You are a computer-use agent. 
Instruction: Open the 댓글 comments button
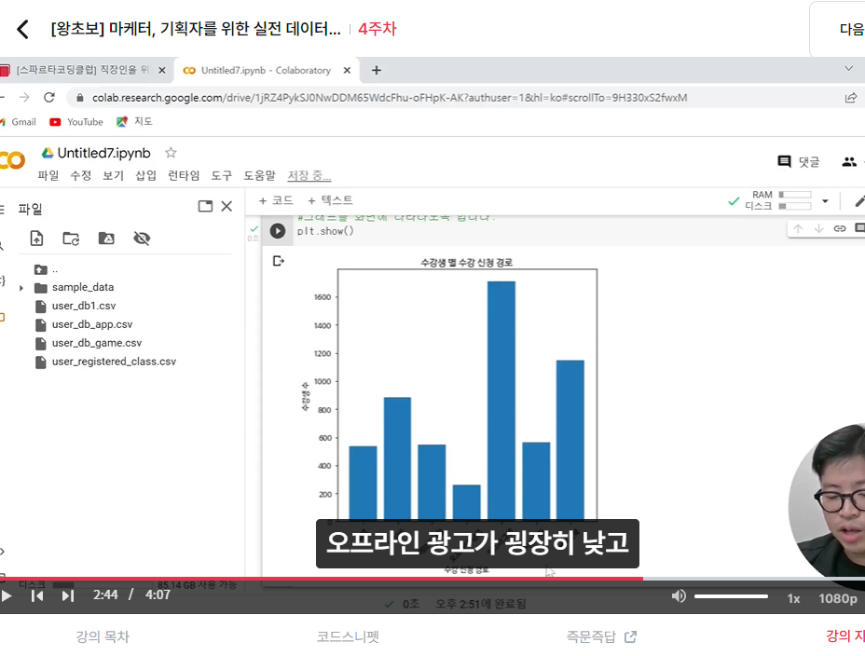point(798,161)
